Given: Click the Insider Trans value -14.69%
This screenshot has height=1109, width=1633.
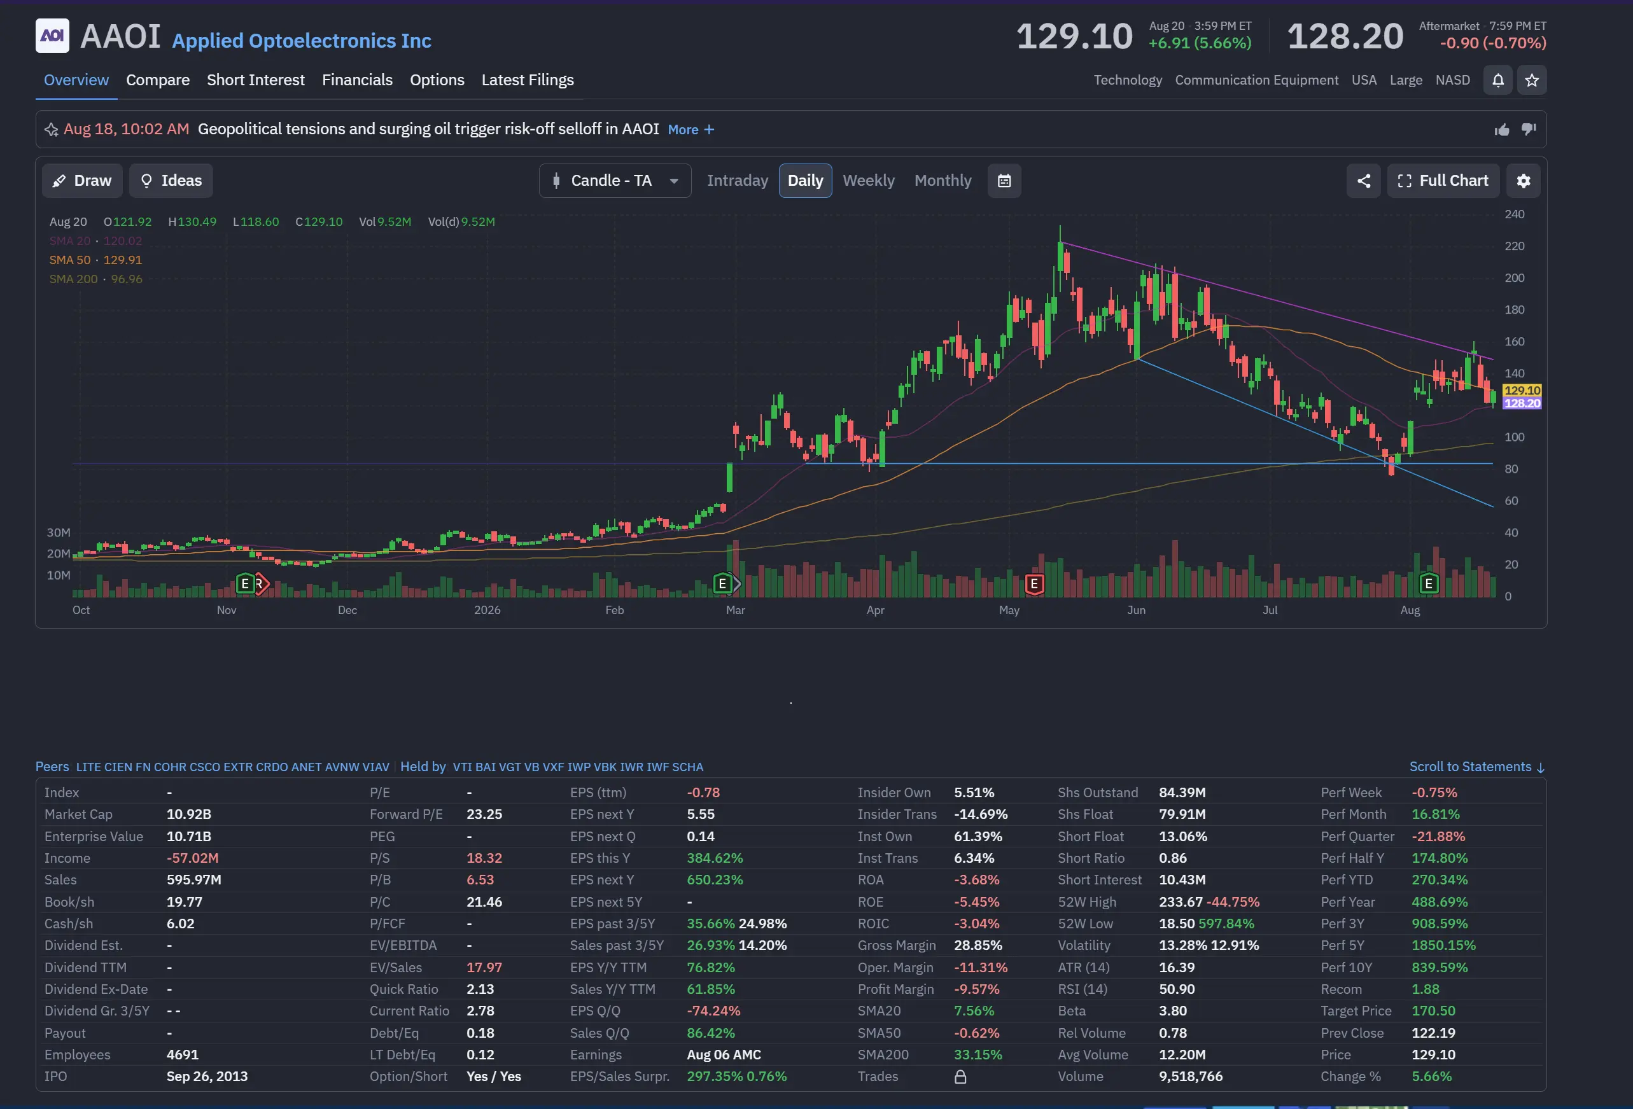Looking at the screenshot, I should point(980,814).
